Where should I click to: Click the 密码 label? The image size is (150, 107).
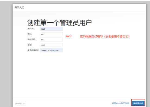pos(30,34)
